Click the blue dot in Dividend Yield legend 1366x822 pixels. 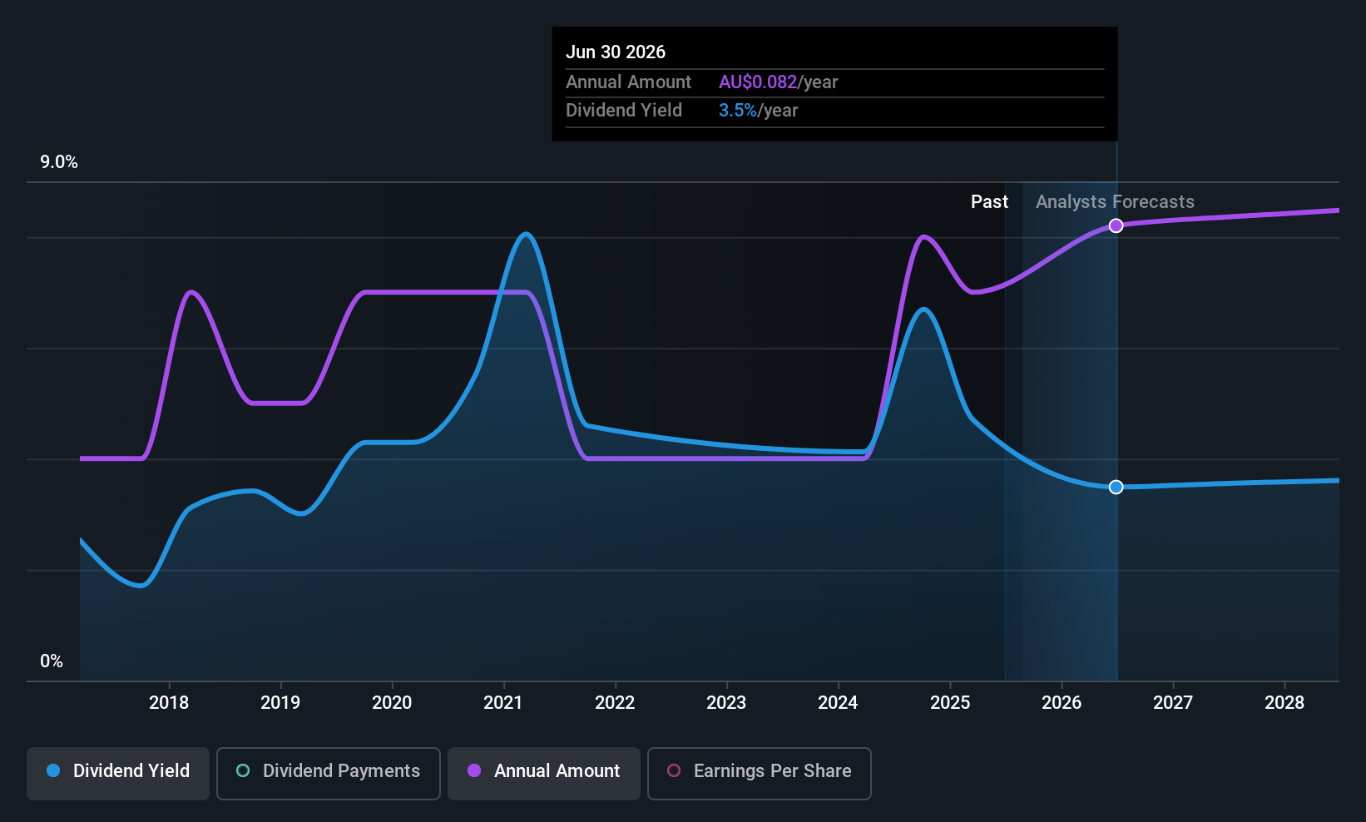click(53, 770)
